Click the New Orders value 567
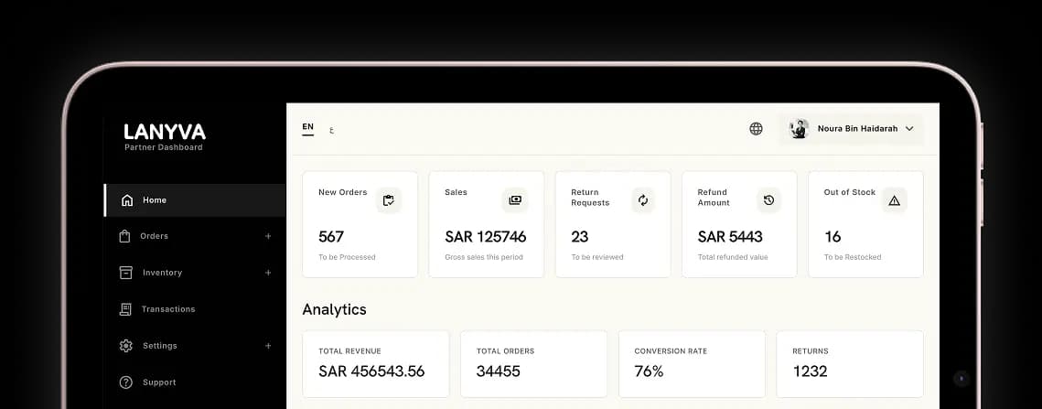The image size is (1042, 409). 331,237
